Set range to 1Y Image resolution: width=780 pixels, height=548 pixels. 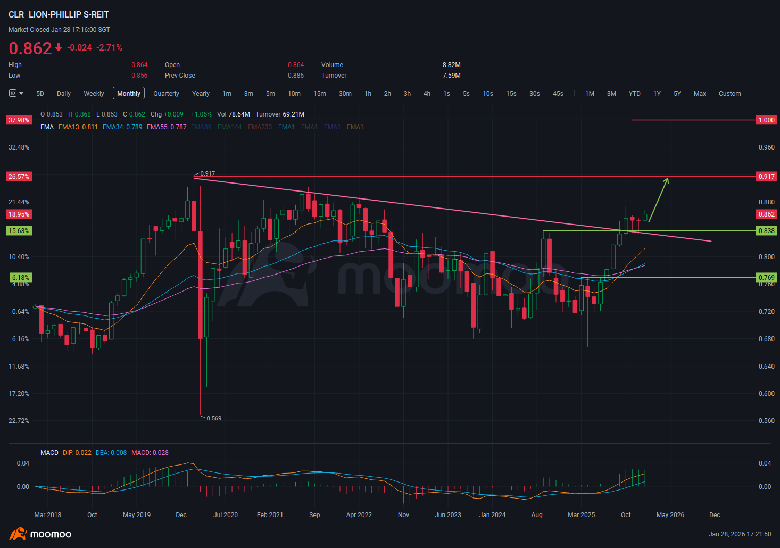(657, 94)
